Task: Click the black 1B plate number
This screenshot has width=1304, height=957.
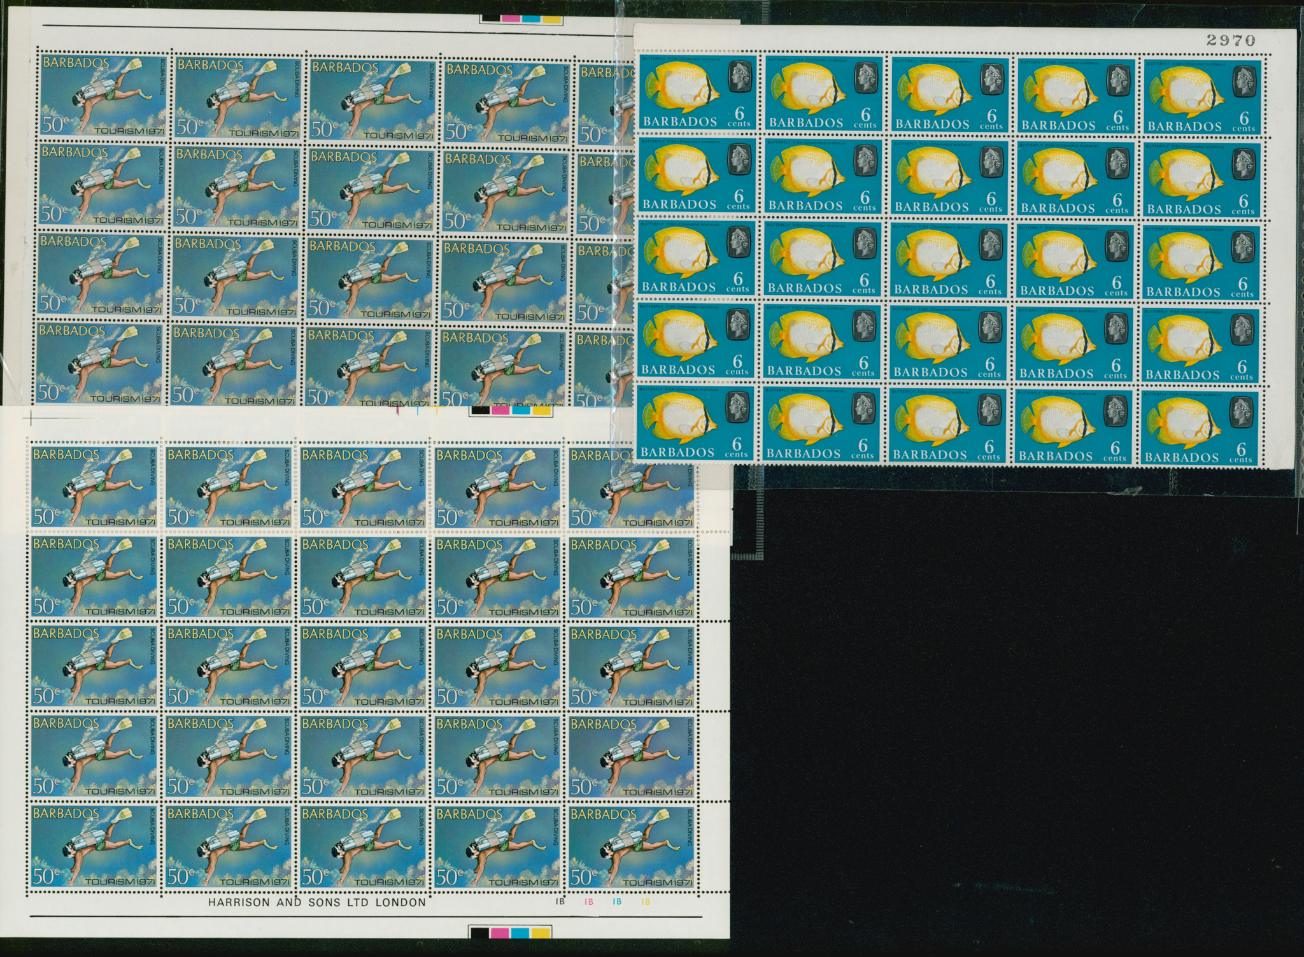Action: (x=561, y=902)
